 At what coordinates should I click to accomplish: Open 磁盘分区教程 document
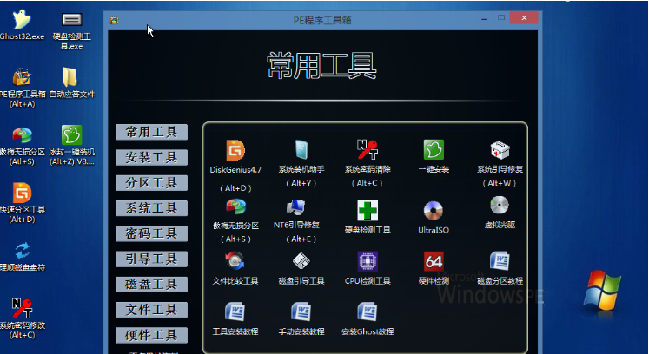coord(500,261)
